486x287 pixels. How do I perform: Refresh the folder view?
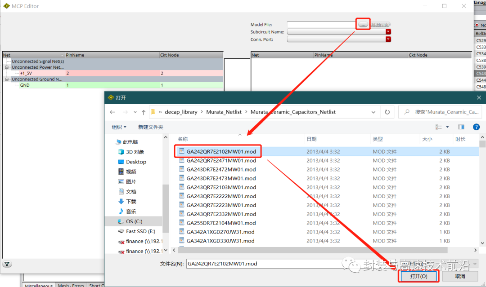click(387, 112)
